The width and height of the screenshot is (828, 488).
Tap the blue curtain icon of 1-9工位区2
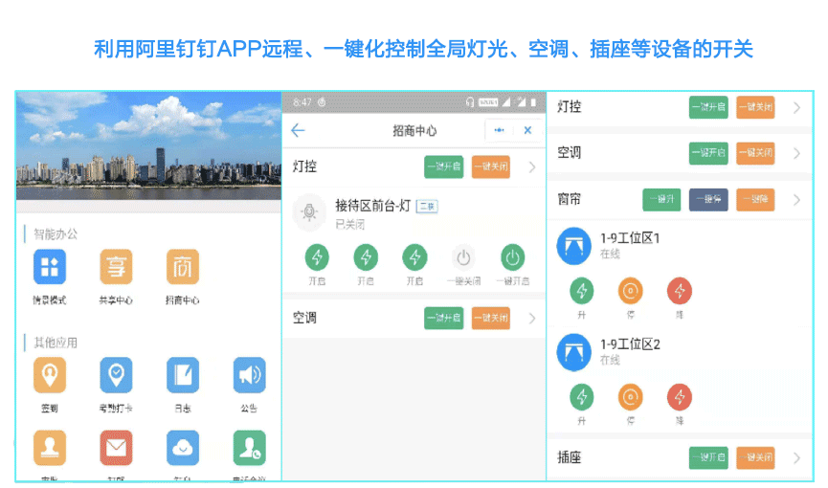574,352
